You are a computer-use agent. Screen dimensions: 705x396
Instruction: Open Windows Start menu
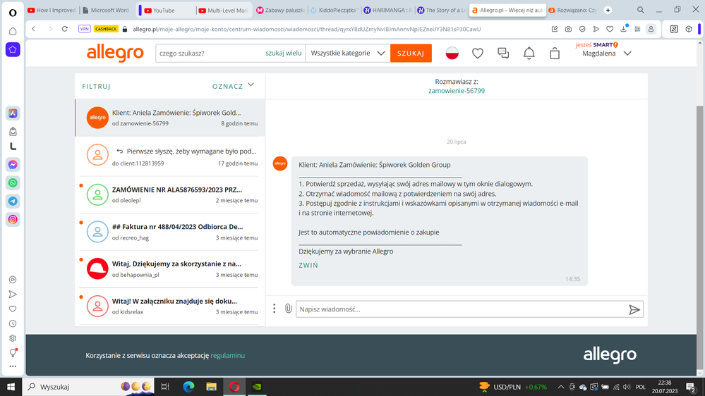click(x=11, y=387)
